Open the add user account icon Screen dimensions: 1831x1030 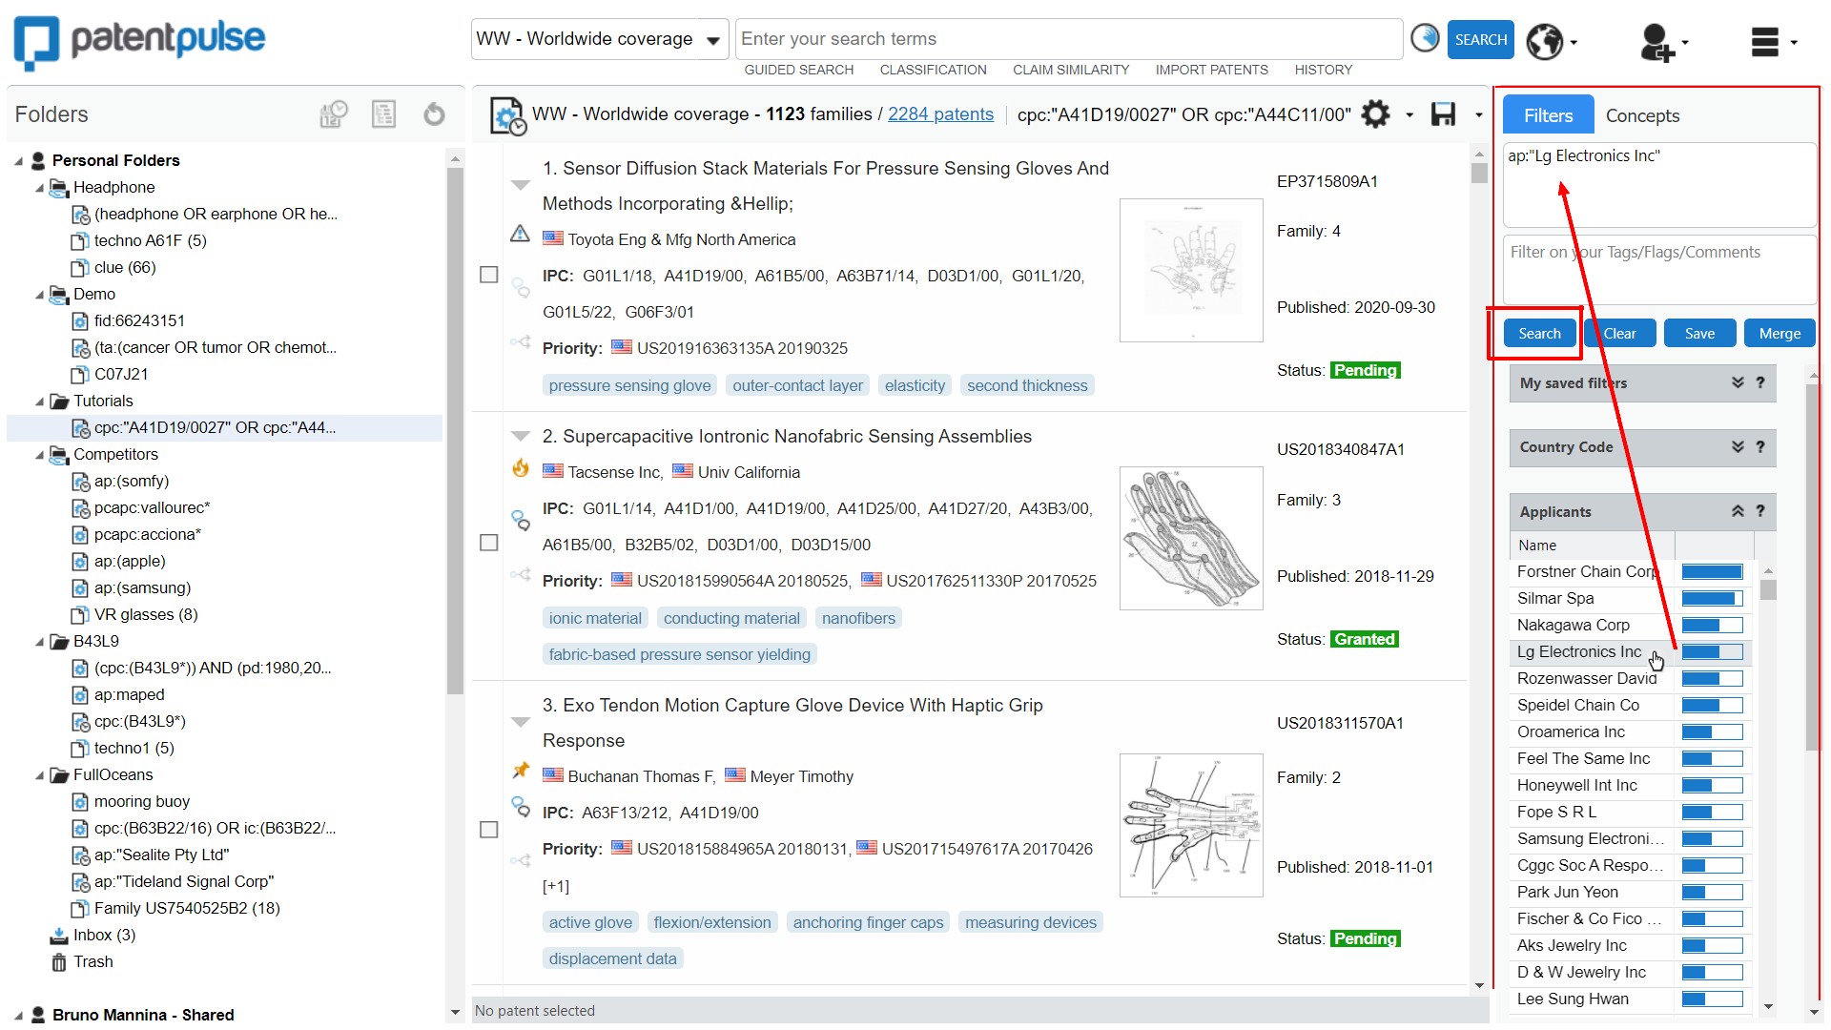1656,42
